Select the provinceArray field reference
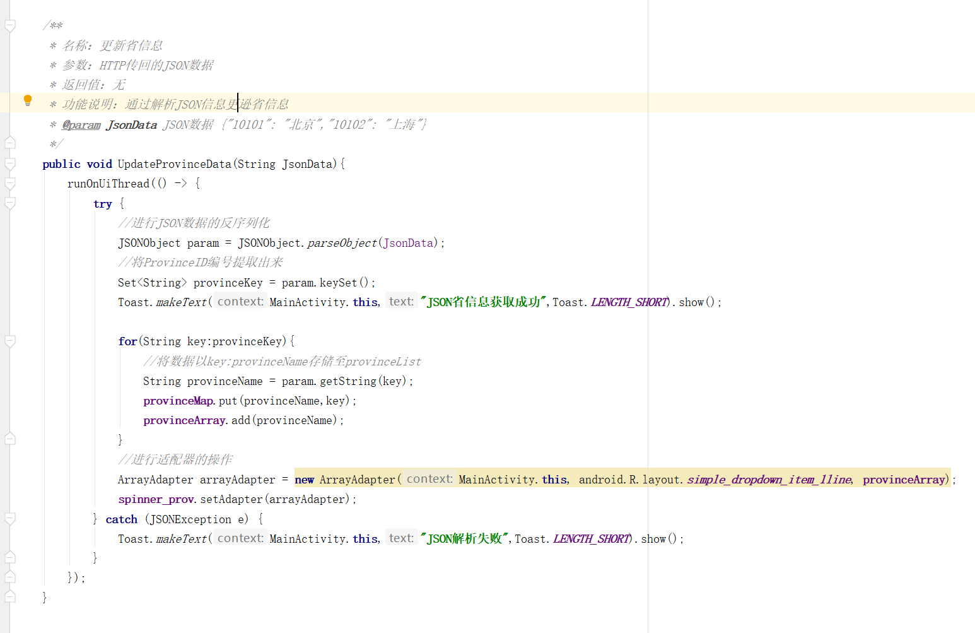The height and width of the screenshot is (633, 975). 184,420
